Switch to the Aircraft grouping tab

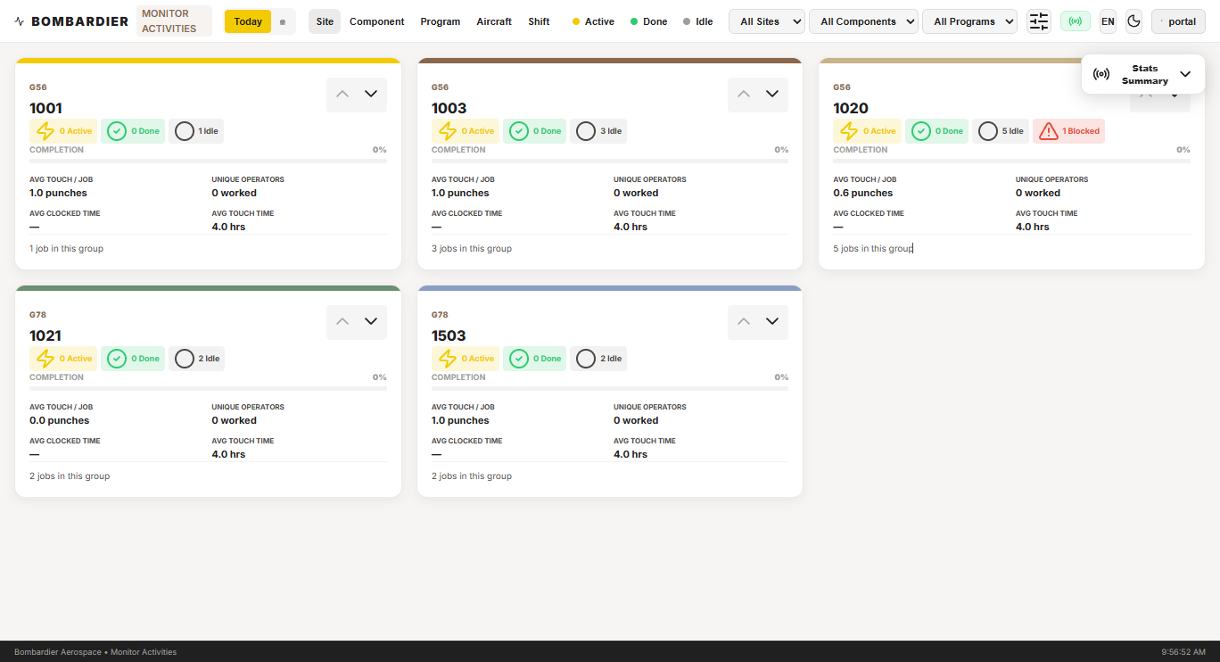point(494,21)
